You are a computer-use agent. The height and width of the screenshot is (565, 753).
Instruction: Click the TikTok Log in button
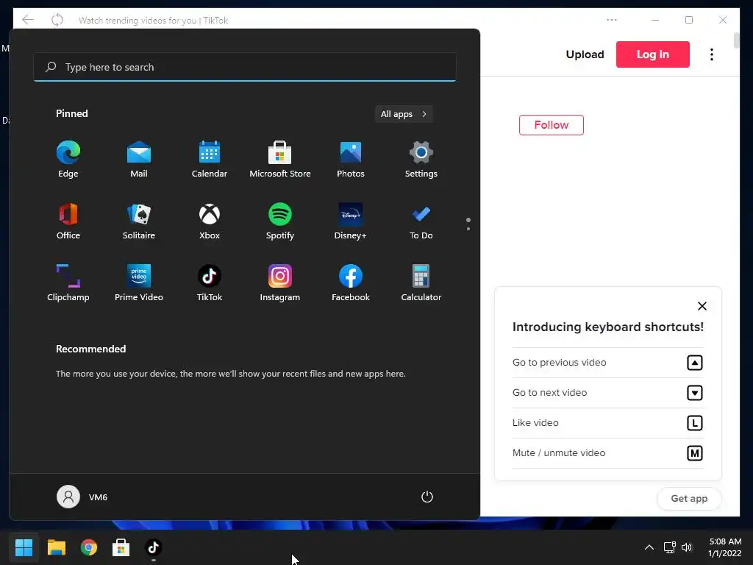point(653,54)
